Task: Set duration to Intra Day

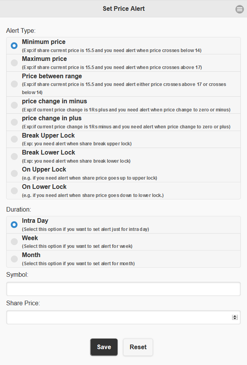Action: (123, 225)
